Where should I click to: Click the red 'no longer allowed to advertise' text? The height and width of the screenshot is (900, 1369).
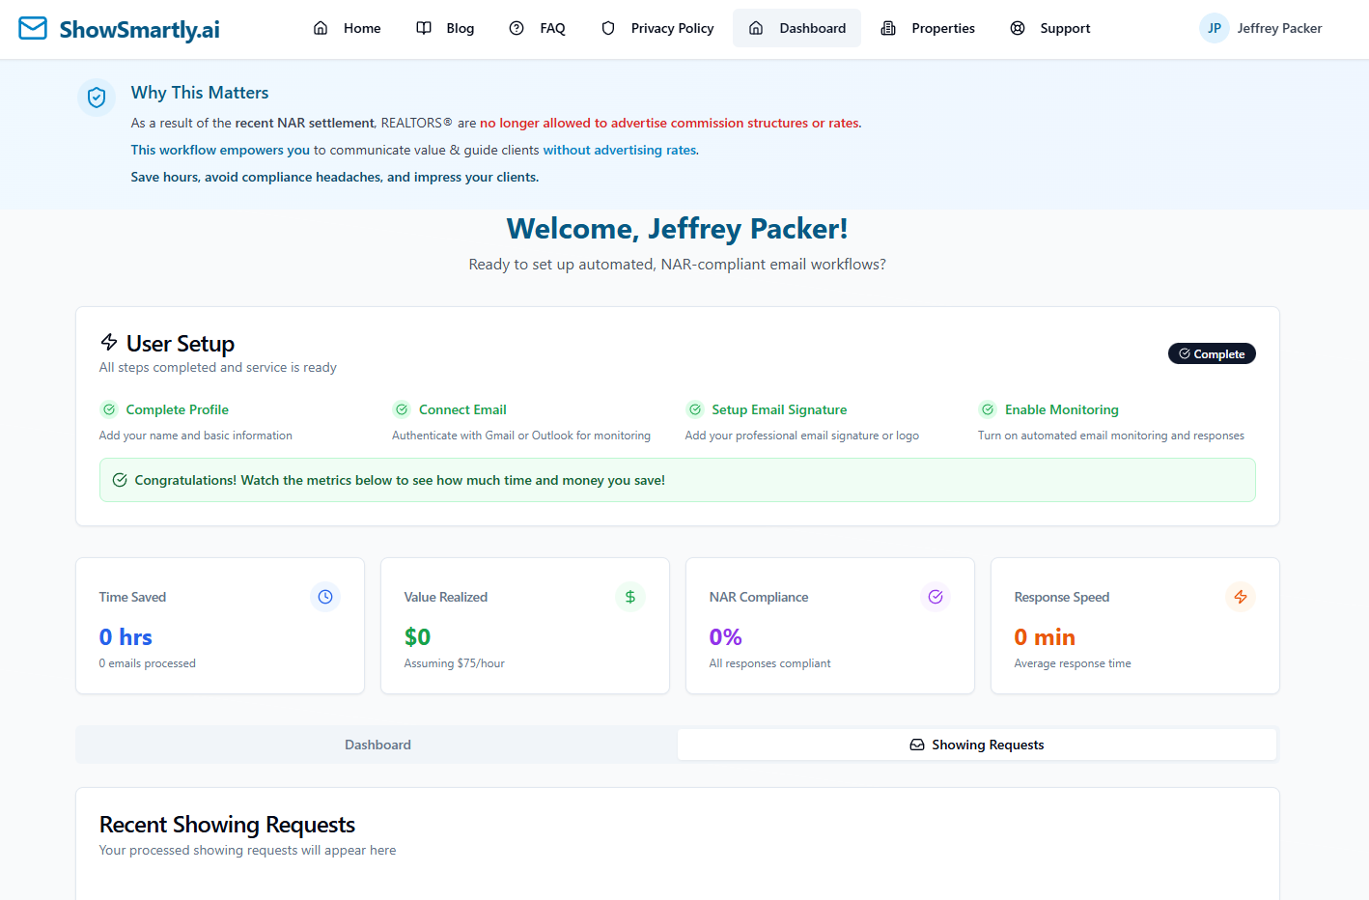[671, 123]
